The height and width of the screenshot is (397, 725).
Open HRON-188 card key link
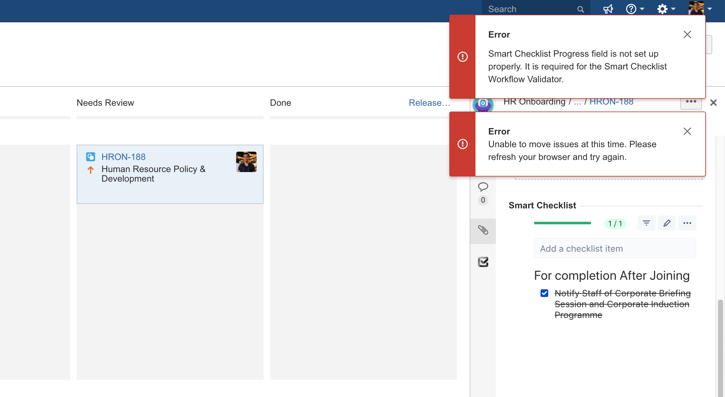(x=123, y=157)
